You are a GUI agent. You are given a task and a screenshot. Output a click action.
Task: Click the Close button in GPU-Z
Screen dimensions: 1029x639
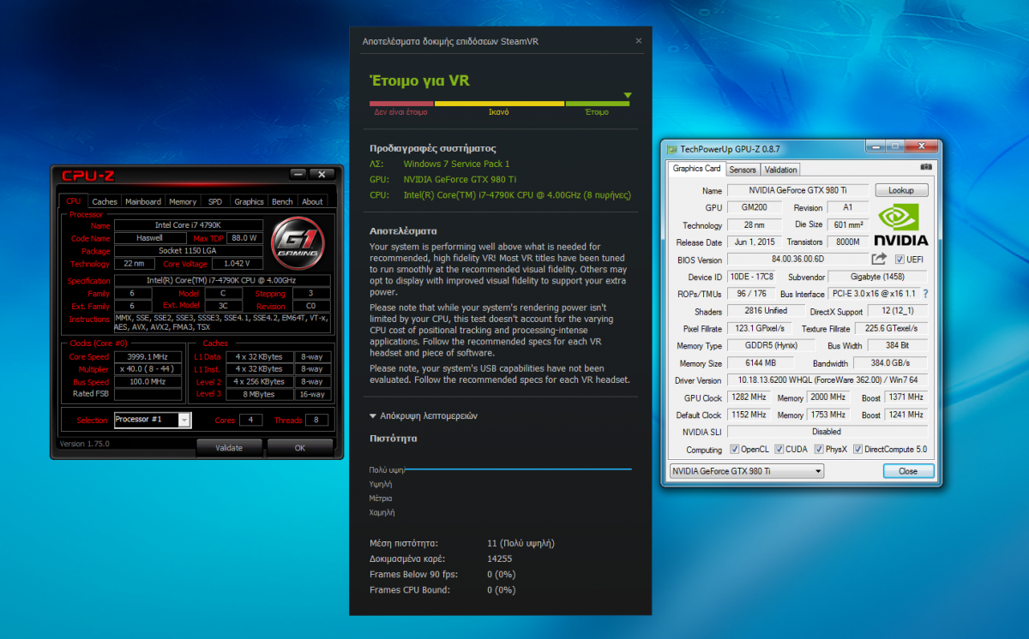(x=907, y=471)
